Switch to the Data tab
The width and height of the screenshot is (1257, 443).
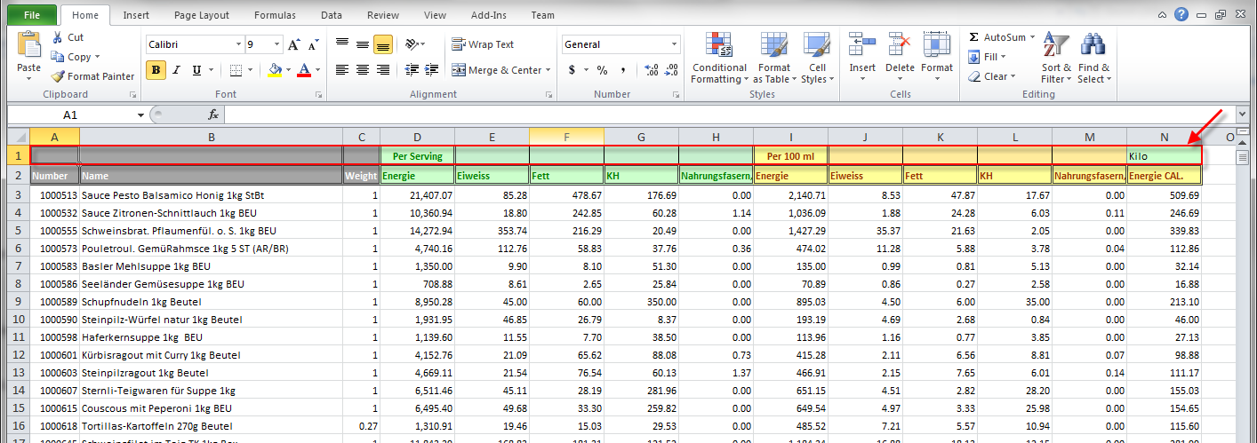332,15
